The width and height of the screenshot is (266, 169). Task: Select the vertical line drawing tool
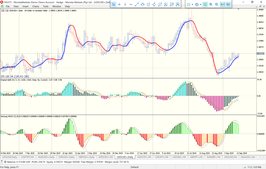[x=125, y=5]
